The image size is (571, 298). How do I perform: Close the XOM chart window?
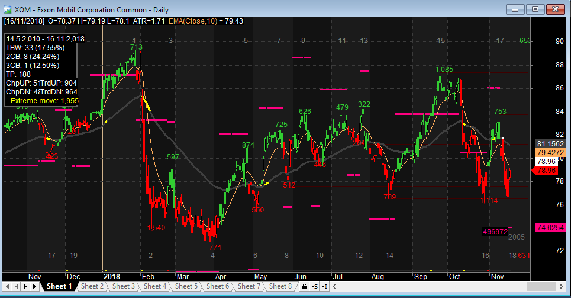pyautogui.click(x=556, y=9)
